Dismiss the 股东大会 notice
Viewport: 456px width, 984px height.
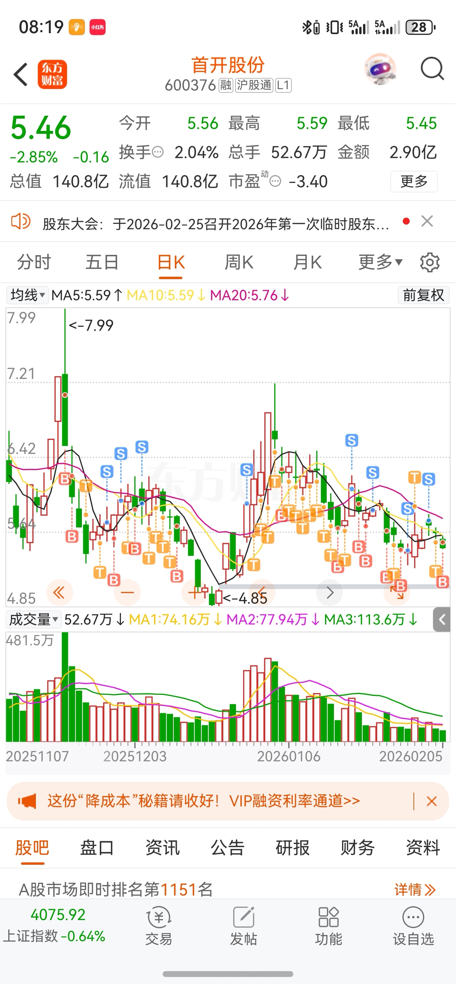click(427, 221)
